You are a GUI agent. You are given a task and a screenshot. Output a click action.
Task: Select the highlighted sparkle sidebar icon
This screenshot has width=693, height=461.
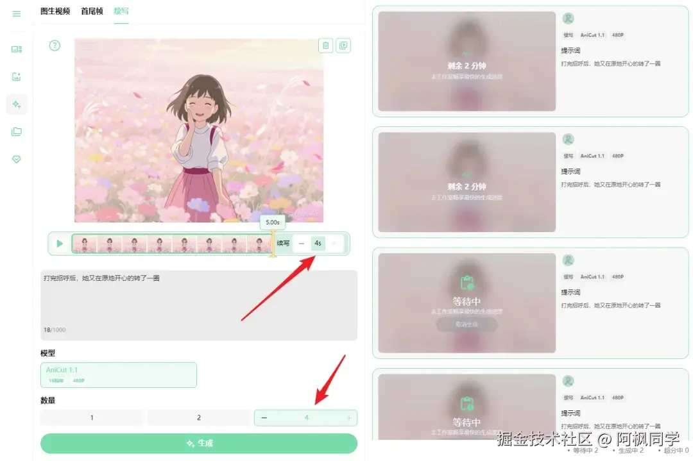click(x=16, y=105)
